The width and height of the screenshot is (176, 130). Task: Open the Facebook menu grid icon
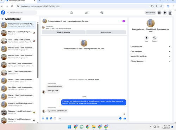coord(159,13)
